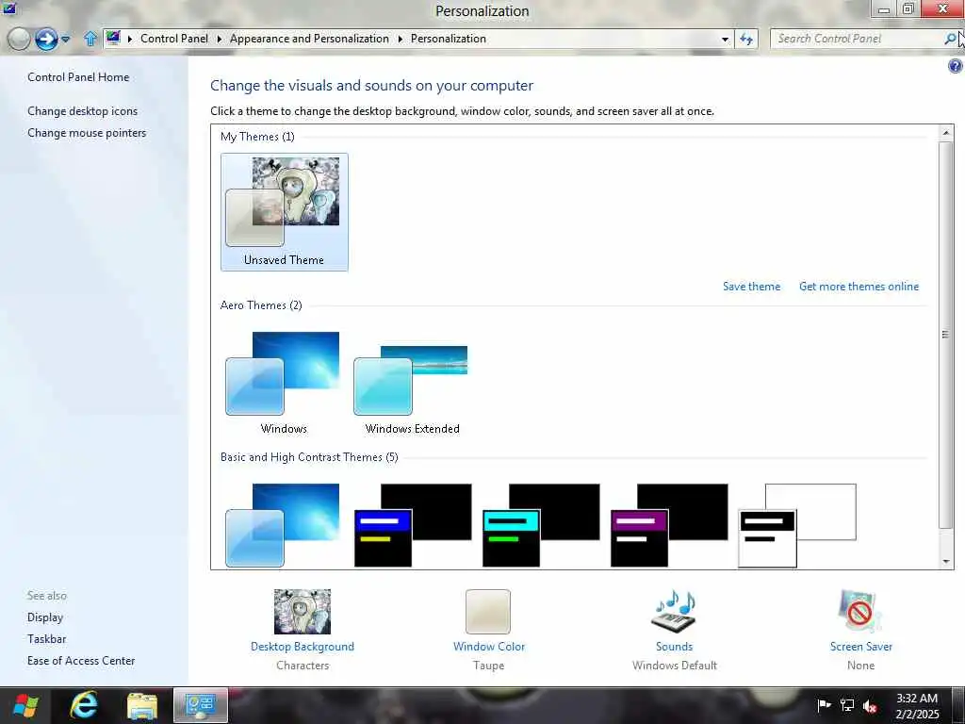Image resolution: width=965 pixels, height=724 pixels.
Task: Click the Windows Start button
Action: pos(25,705)
